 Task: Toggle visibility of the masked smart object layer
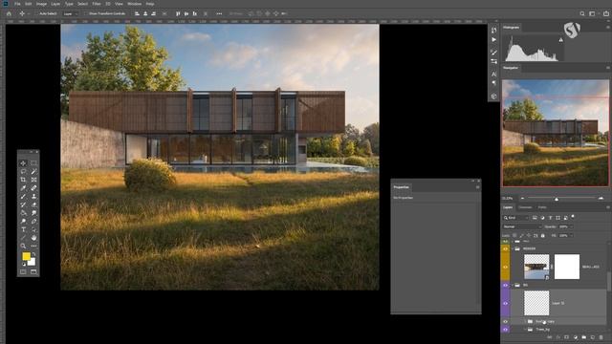click(x=505, y=268)
